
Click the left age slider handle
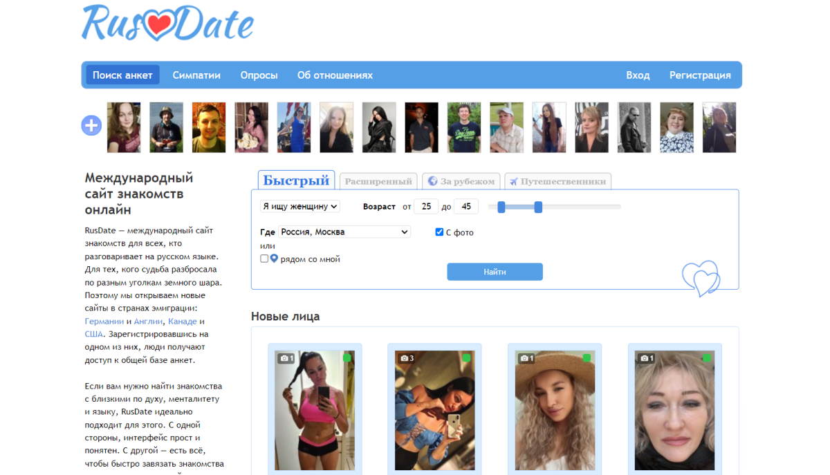point(501,207)
